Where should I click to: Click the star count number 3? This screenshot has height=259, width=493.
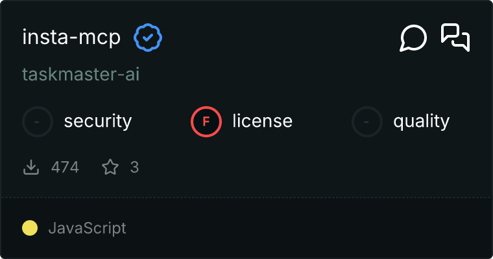[x=134, y=168]
